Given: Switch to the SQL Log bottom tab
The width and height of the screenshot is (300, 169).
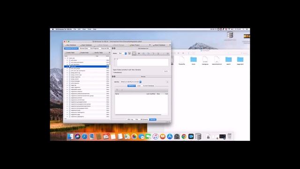Looking at the screenshot, I should (x=130, y=119).
